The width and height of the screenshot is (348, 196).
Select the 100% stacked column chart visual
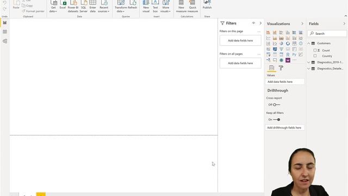click(301, 33)
